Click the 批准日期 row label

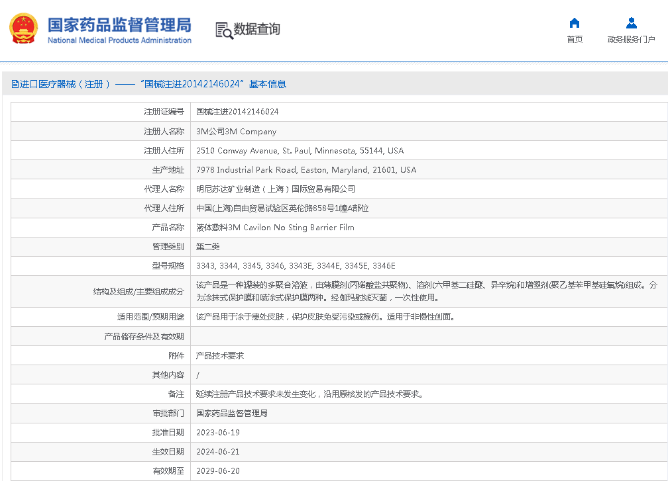(x=168, y=433)
